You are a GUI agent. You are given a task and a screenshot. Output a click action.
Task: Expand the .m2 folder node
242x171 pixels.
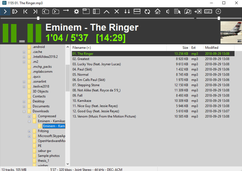[24, 62]
